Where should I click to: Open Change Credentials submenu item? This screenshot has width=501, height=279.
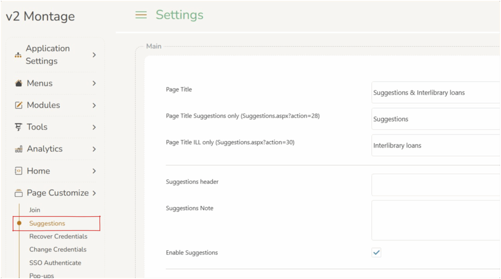[x=58, y=250]
